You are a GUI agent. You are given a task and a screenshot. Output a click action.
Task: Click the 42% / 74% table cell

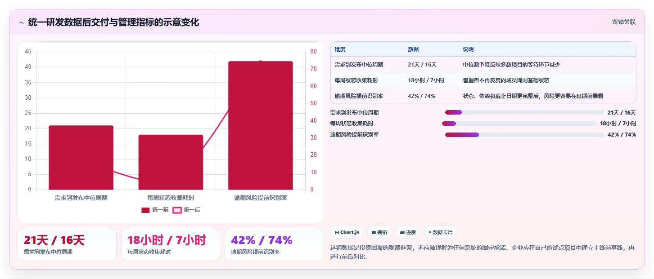(x=421, y=96)
